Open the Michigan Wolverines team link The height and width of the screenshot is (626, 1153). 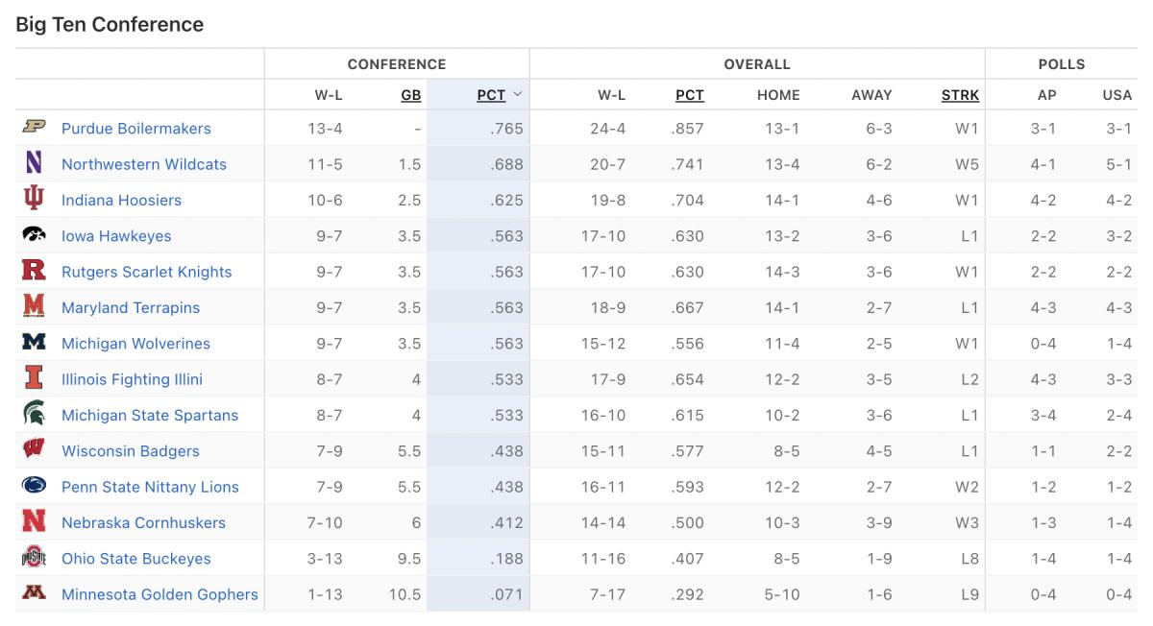(x=135, y=343)
